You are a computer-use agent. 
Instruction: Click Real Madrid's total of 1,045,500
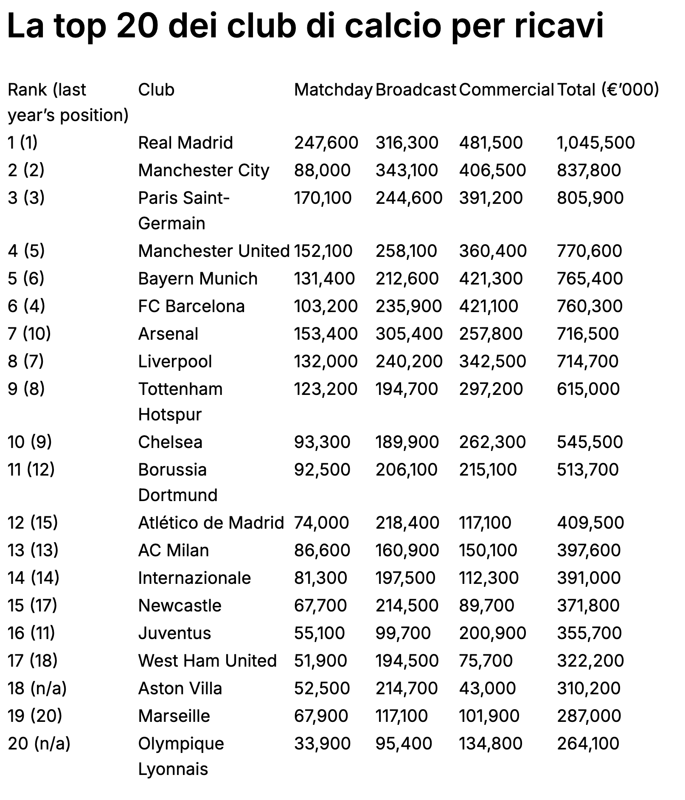(x=596, y=143)
